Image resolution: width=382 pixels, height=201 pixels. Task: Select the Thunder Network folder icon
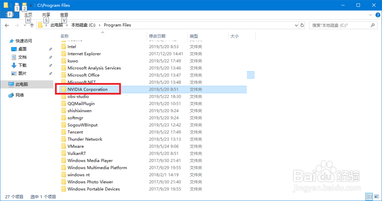click(x=63, y=139)
